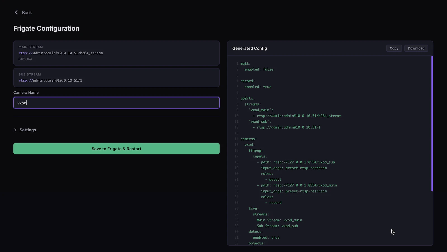Click the 'cameras:' config line

tap(249, 139)
